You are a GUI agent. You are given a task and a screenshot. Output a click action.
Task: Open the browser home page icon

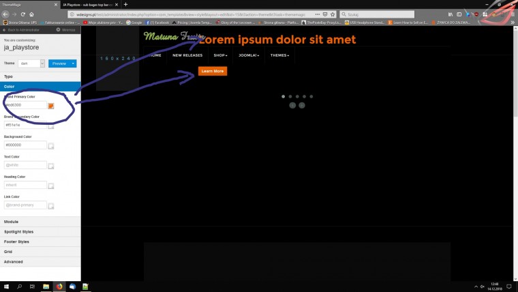(x=32, y=14)
